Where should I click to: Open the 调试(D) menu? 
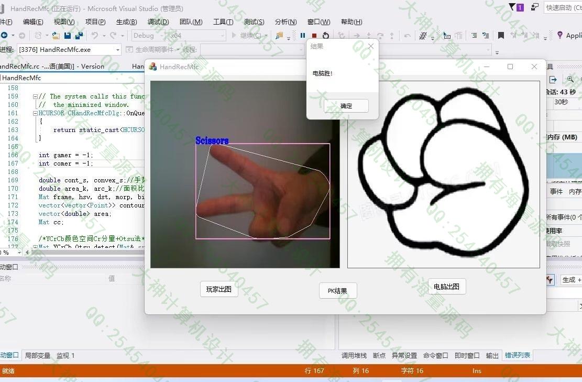coord(158,22)
